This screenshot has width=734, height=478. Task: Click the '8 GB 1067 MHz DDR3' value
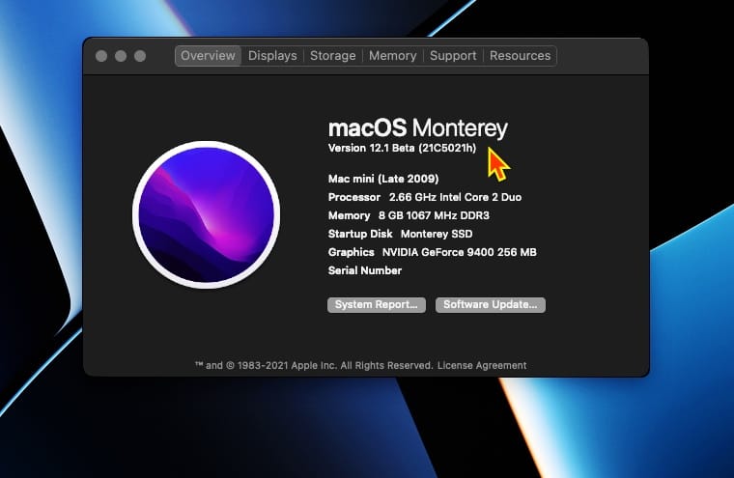coord(434,215)
